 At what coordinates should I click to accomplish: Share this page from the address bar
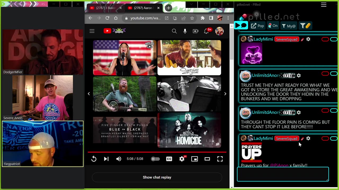(x=184, y=18)
